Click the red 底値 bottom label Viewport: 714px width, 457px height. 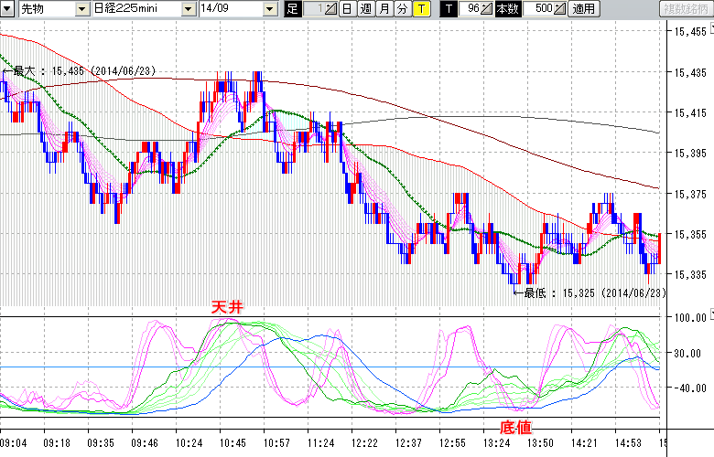click(x=515, y=427)
